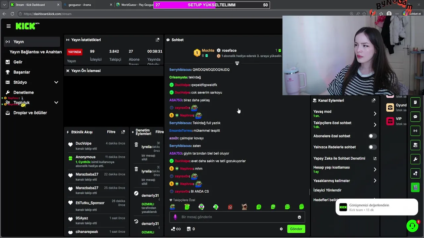Open the channel points widget in right sidebar

[415, 173]
